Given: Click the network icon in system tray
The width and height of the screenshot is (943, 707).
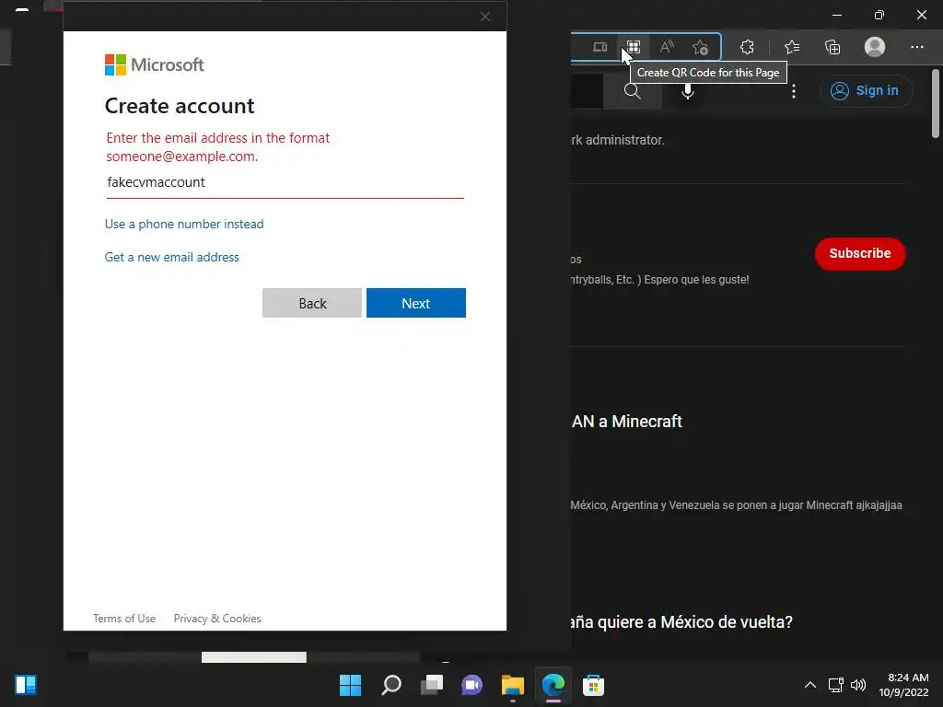Looking at the screenshot, I should pos(835,685).
